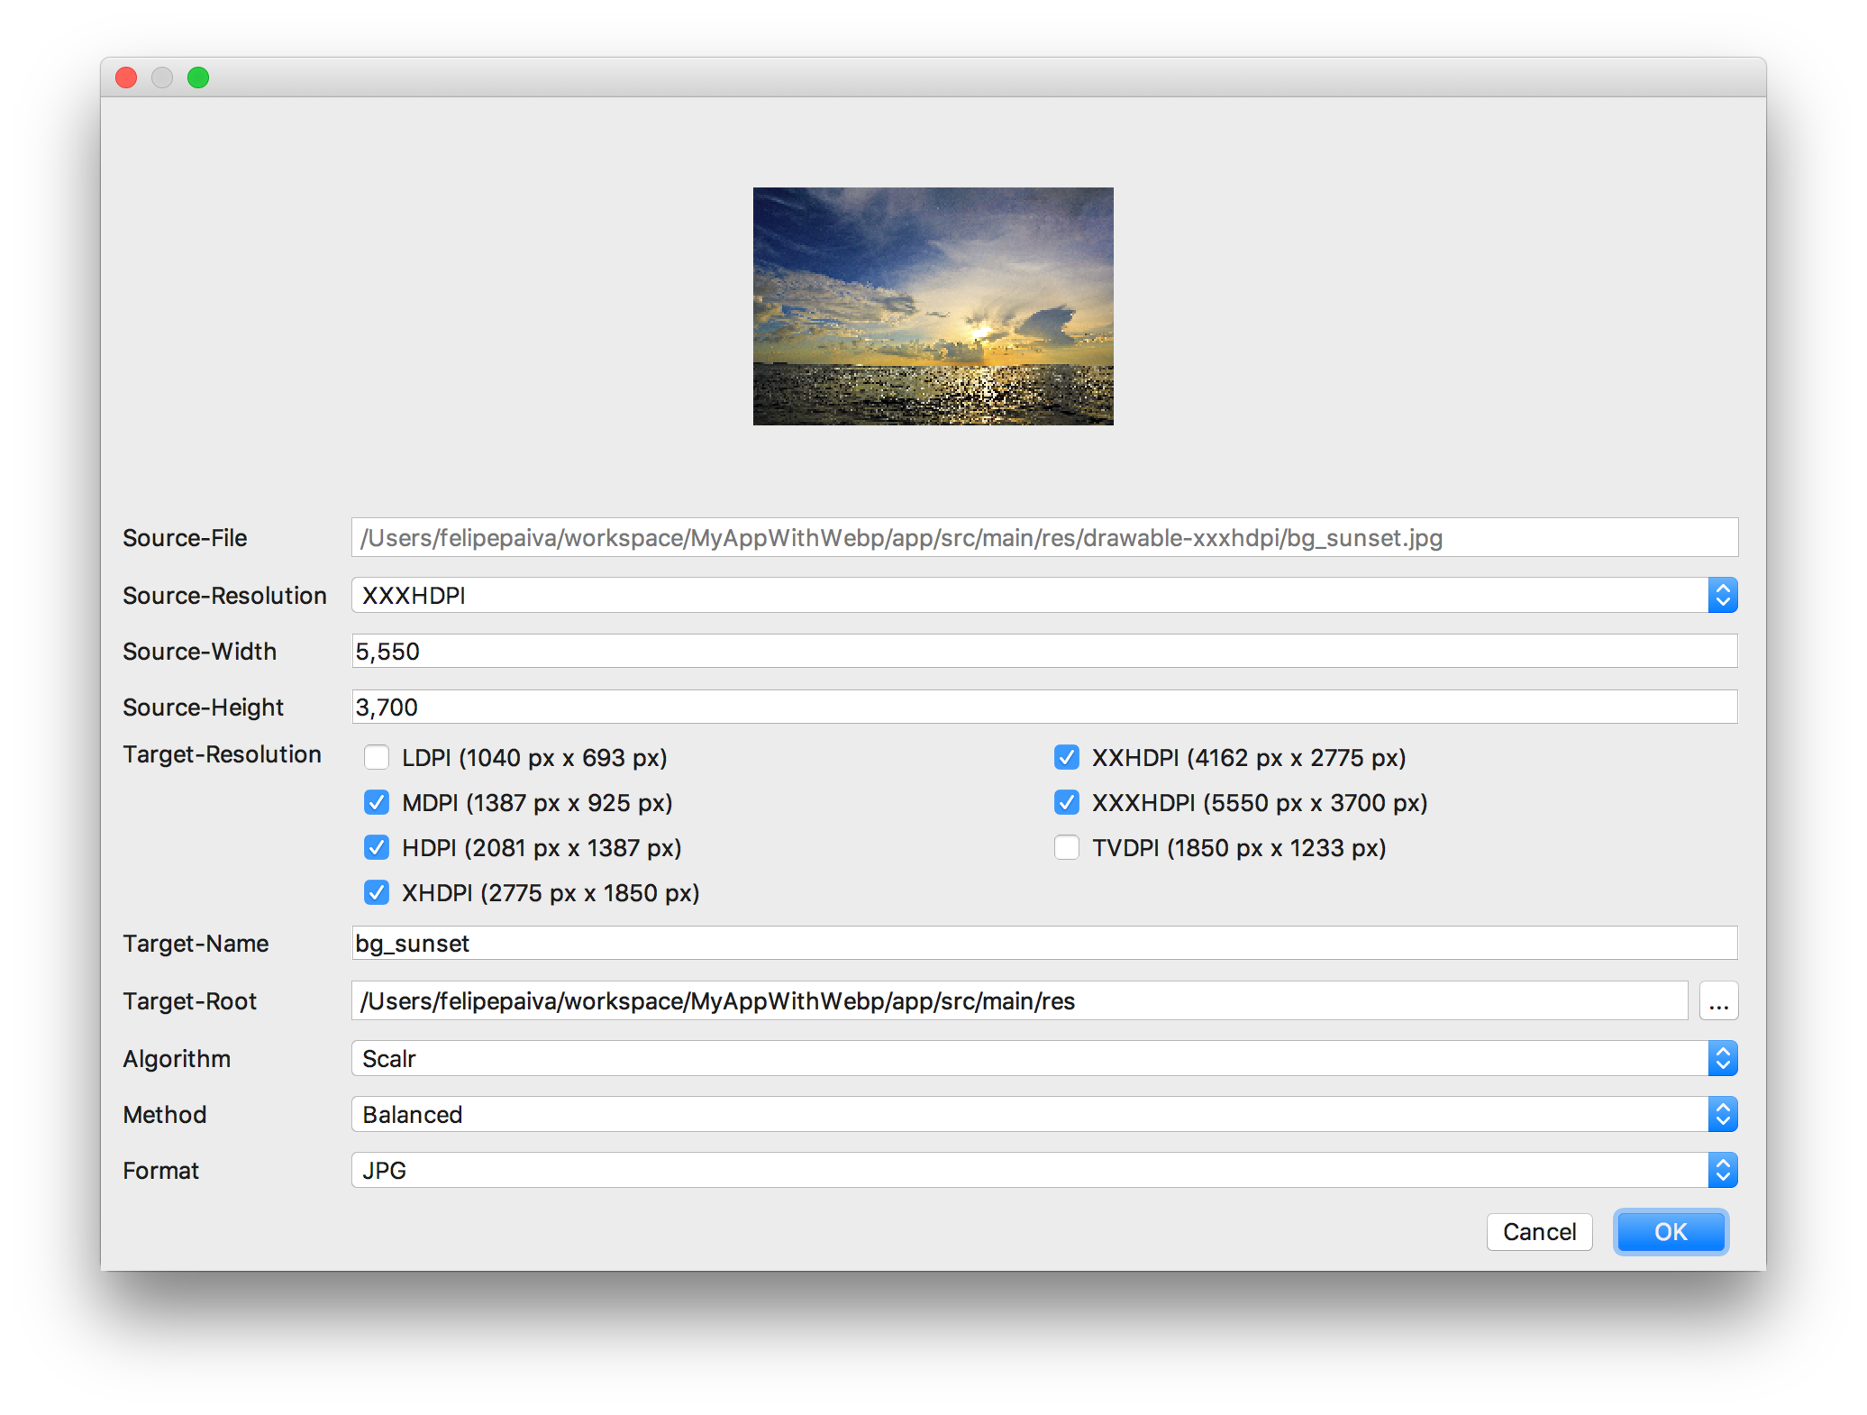
Task: Click the Target-Name text field
Action: point(1043,943)
